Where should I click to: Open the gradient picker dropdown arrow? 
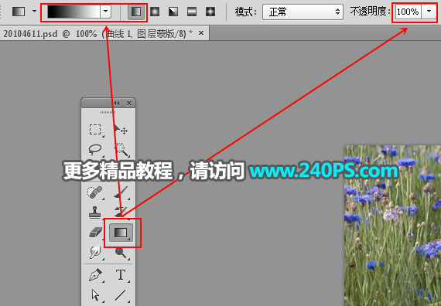105,12
